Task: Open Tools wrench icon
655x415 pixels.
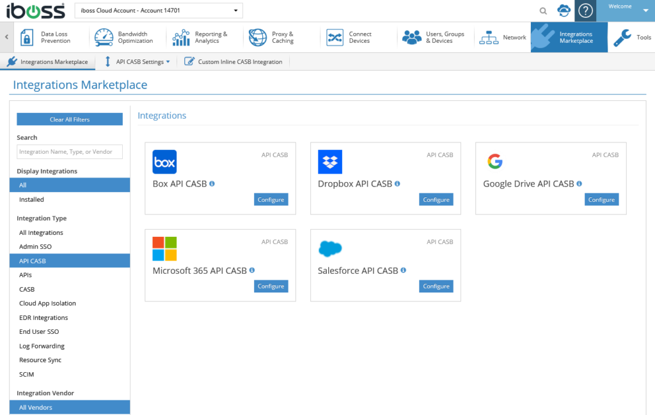Action: tap(622, 38)
